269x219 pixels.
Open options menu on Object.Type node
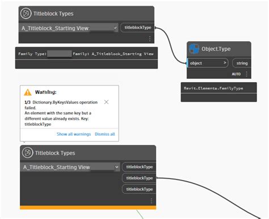pyautogui.click(x=247, y=74)
